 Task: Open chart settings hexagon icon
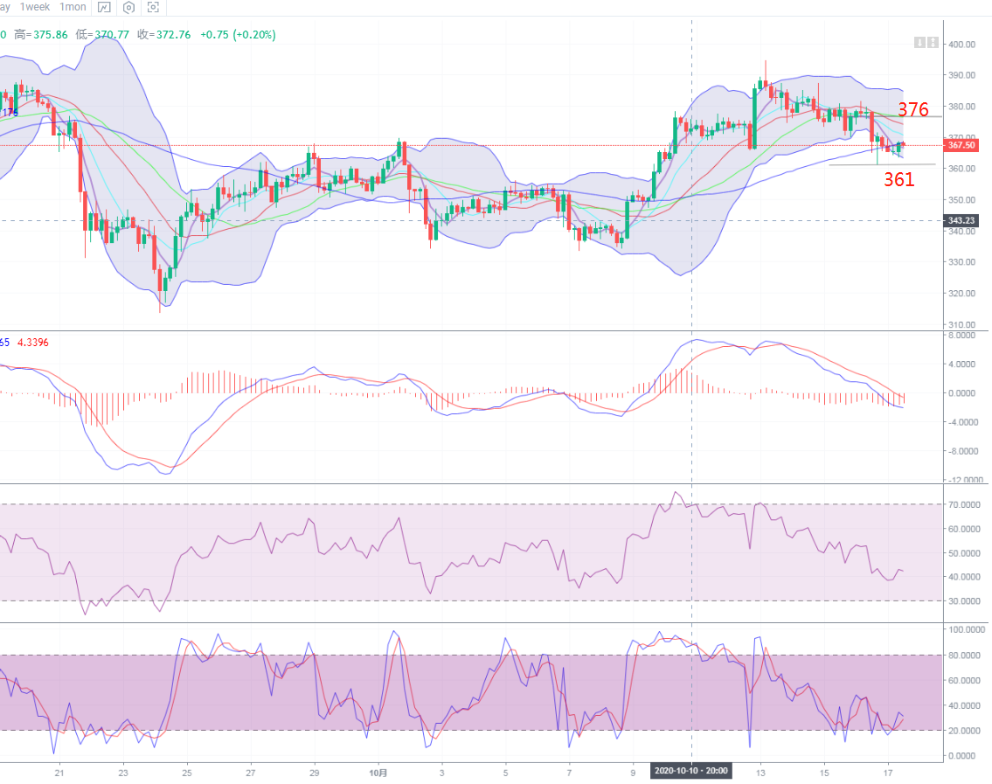tap(129, 8)
